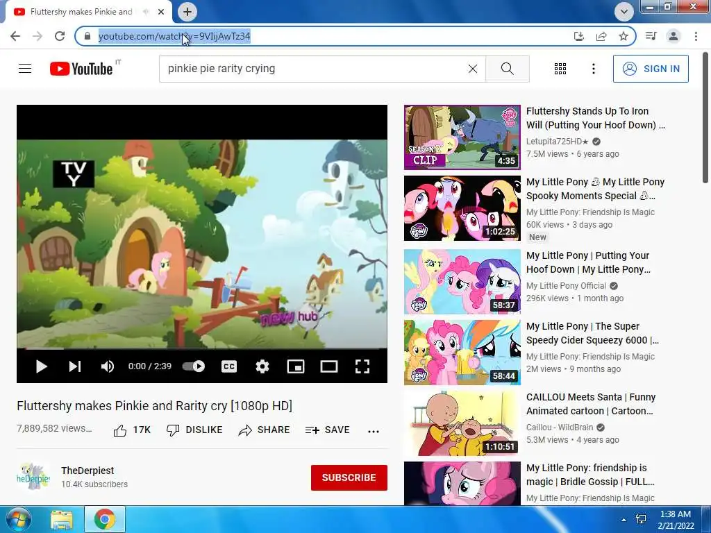Go forward in browser
This screenshot has height=533, width=711.
(37, 36)
